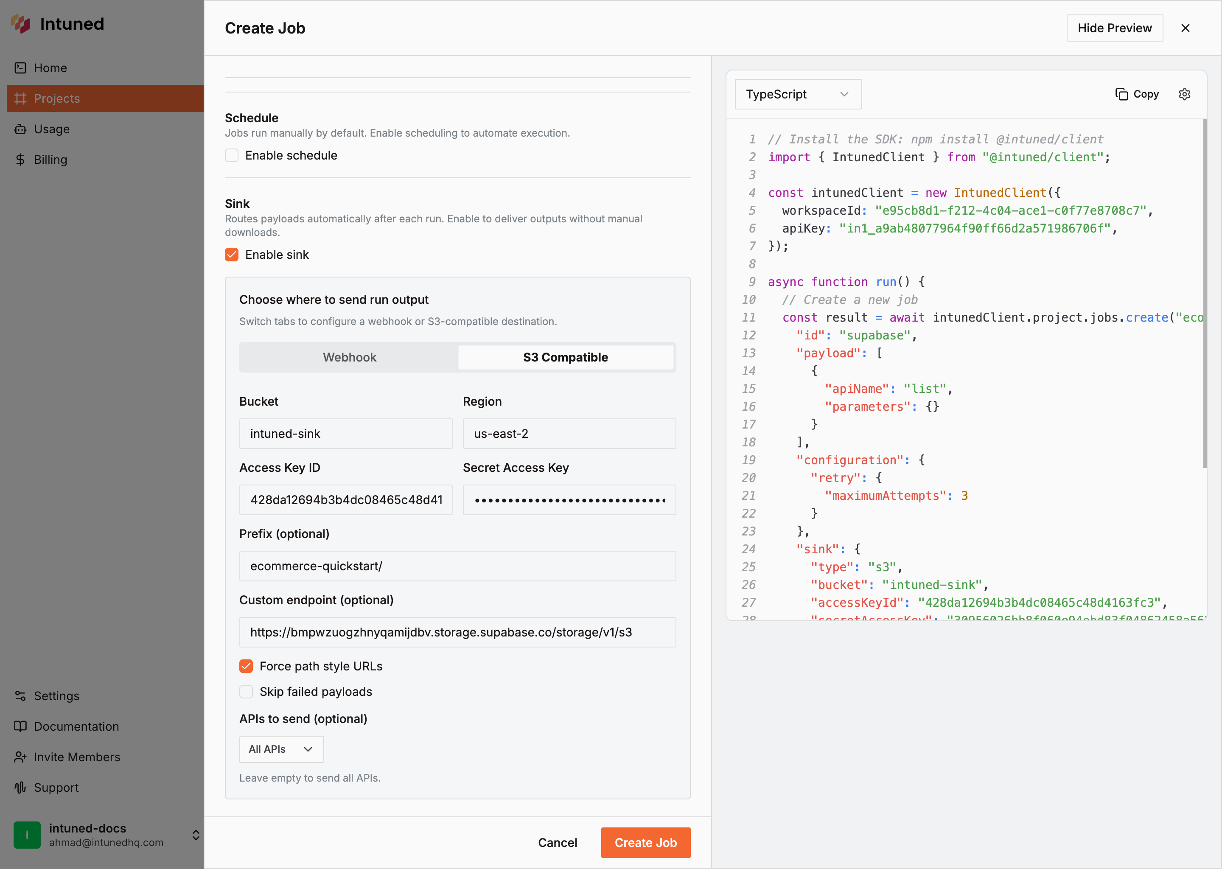Open the All APIs dropdown
The image size is (1222, 869).
click(281, 749)
